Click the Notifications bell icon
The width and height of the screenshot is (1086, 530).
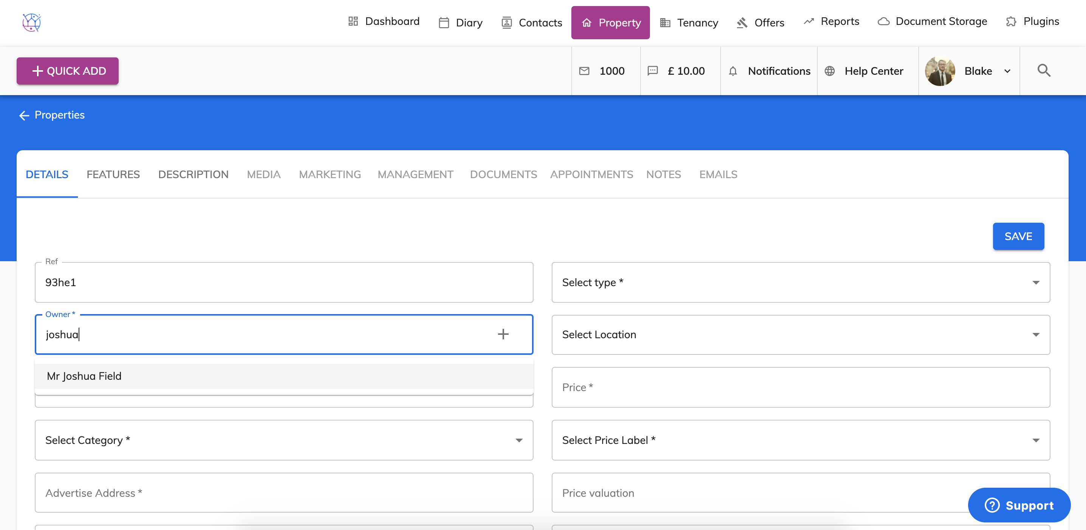(733, 71)
